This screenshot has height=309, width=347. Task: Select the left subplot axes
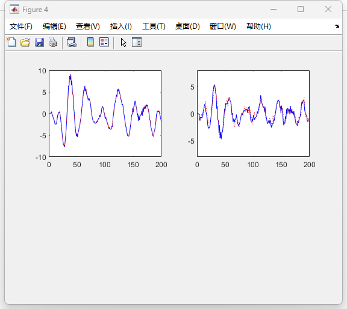(x=105, y=114)
